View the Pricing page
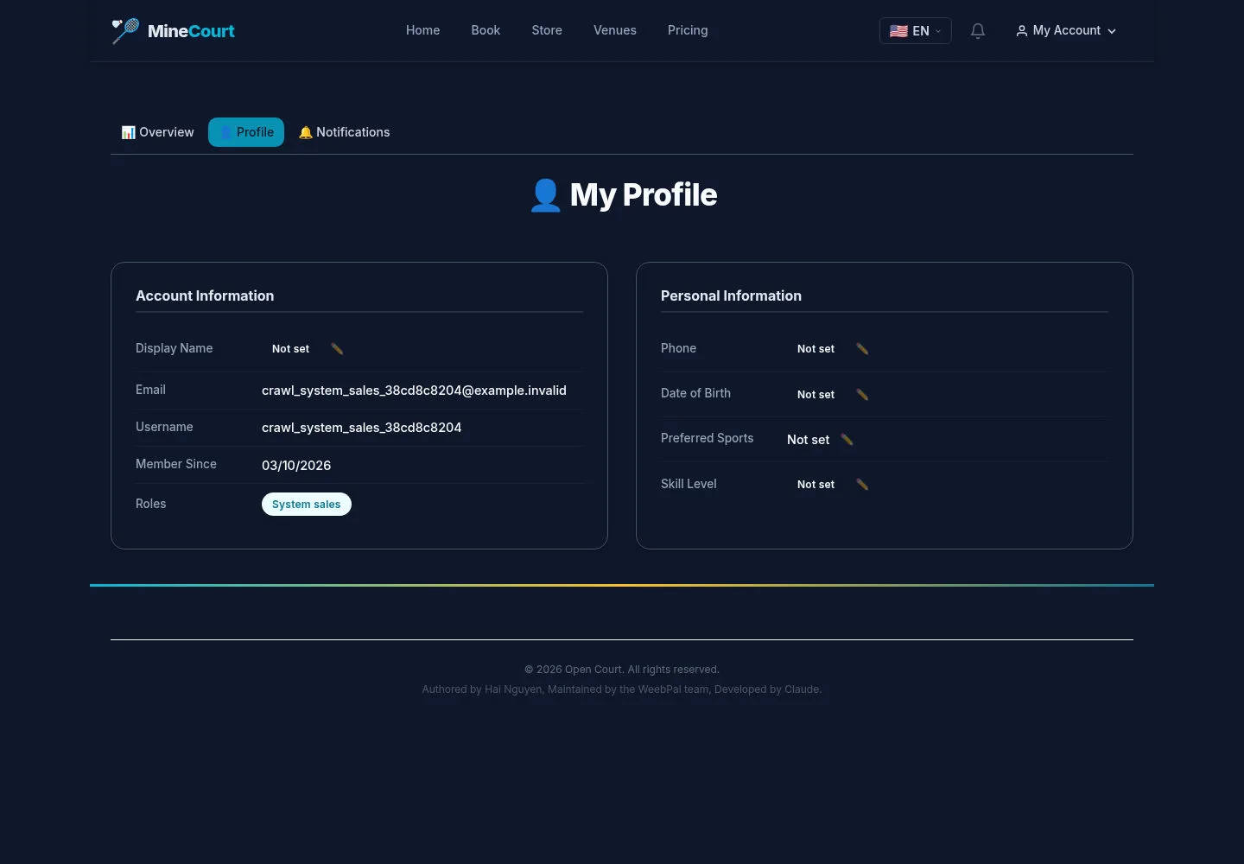This screenshot has height=864, width=1244. pos(688,30)
